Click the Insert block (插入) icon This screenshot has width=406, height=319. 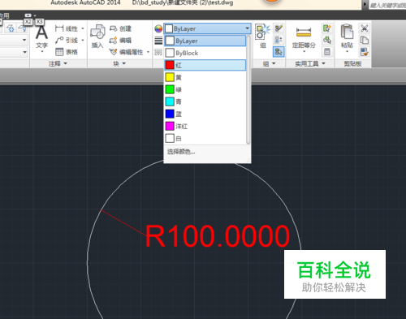pos(97,32)
